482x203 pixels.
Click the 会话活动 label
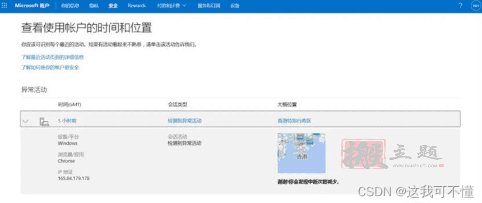pyautogui.click(x=177, y=136)
